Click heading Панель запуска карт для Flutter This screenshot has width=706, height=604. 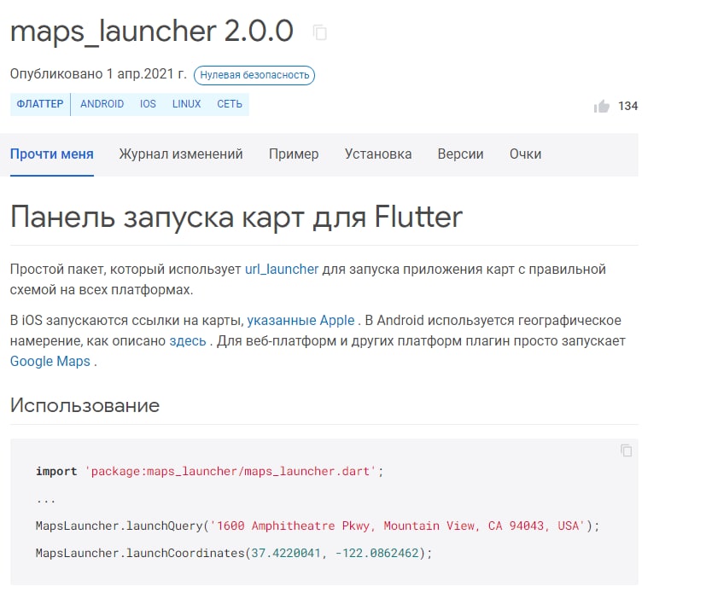click(x=236, y=217)
